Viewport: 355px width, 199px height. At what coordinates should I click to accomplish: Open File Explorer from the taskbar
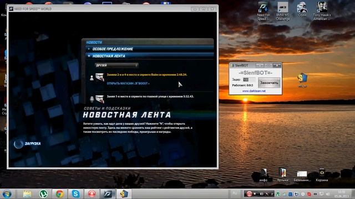pos(27,194)
